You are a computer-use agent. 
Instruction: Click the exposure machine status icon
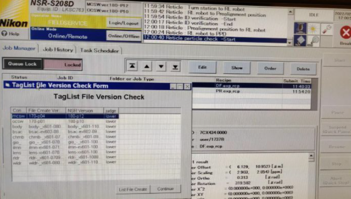coord(300,28)
